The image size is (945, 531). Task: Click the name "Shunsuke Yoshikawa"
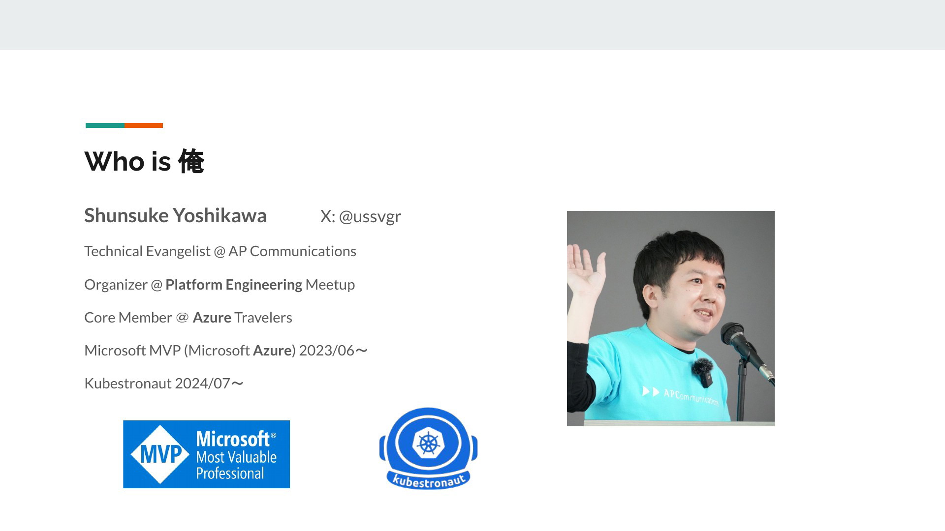coord(175,216)
